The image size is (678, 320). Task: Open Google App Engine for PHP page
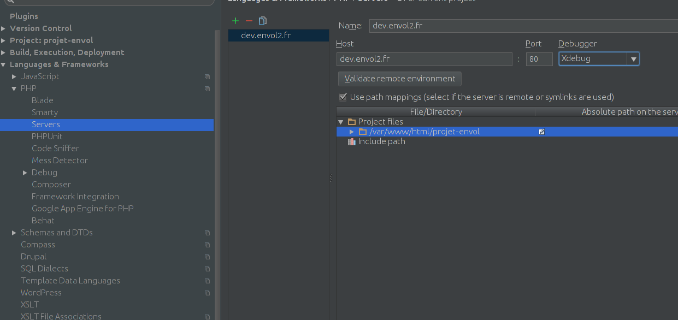pyautogui.click(x=82, y=209)
